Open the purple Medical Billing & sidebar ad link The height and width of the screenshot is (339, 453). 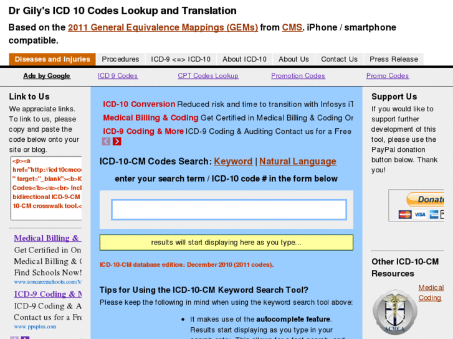coord(48,238)
